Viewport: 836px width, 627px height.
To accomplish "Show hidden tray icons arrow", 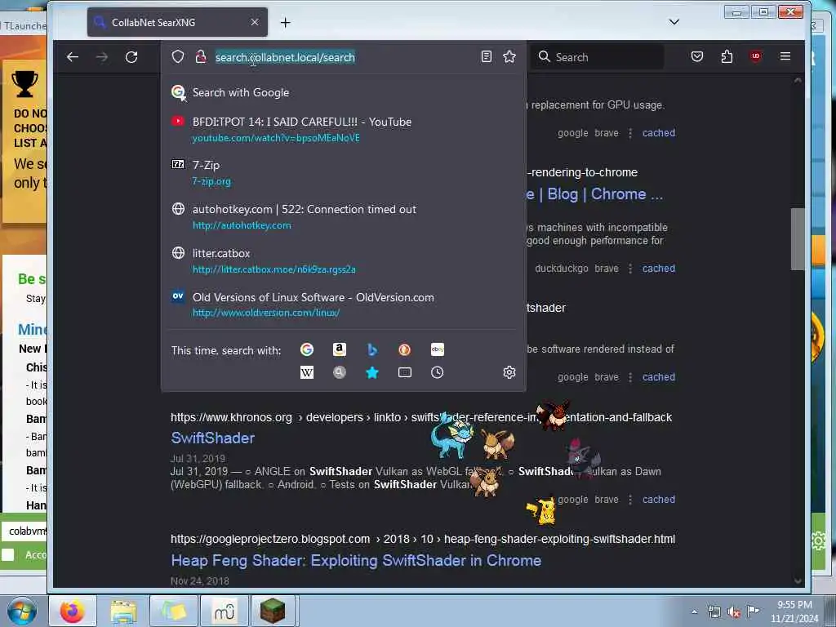I will pos(694,612).
